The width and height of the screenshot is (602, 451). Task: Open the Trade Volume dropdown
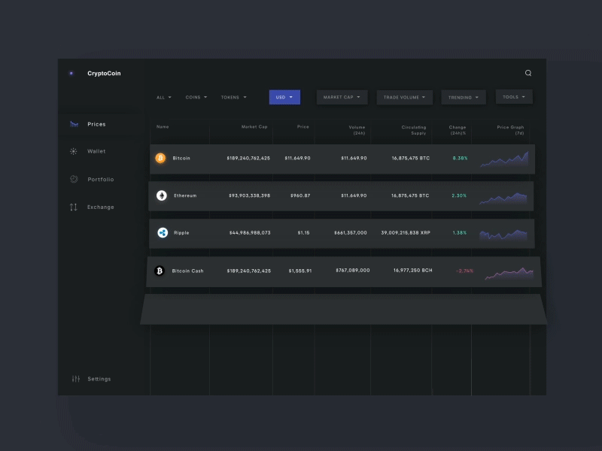404,98
